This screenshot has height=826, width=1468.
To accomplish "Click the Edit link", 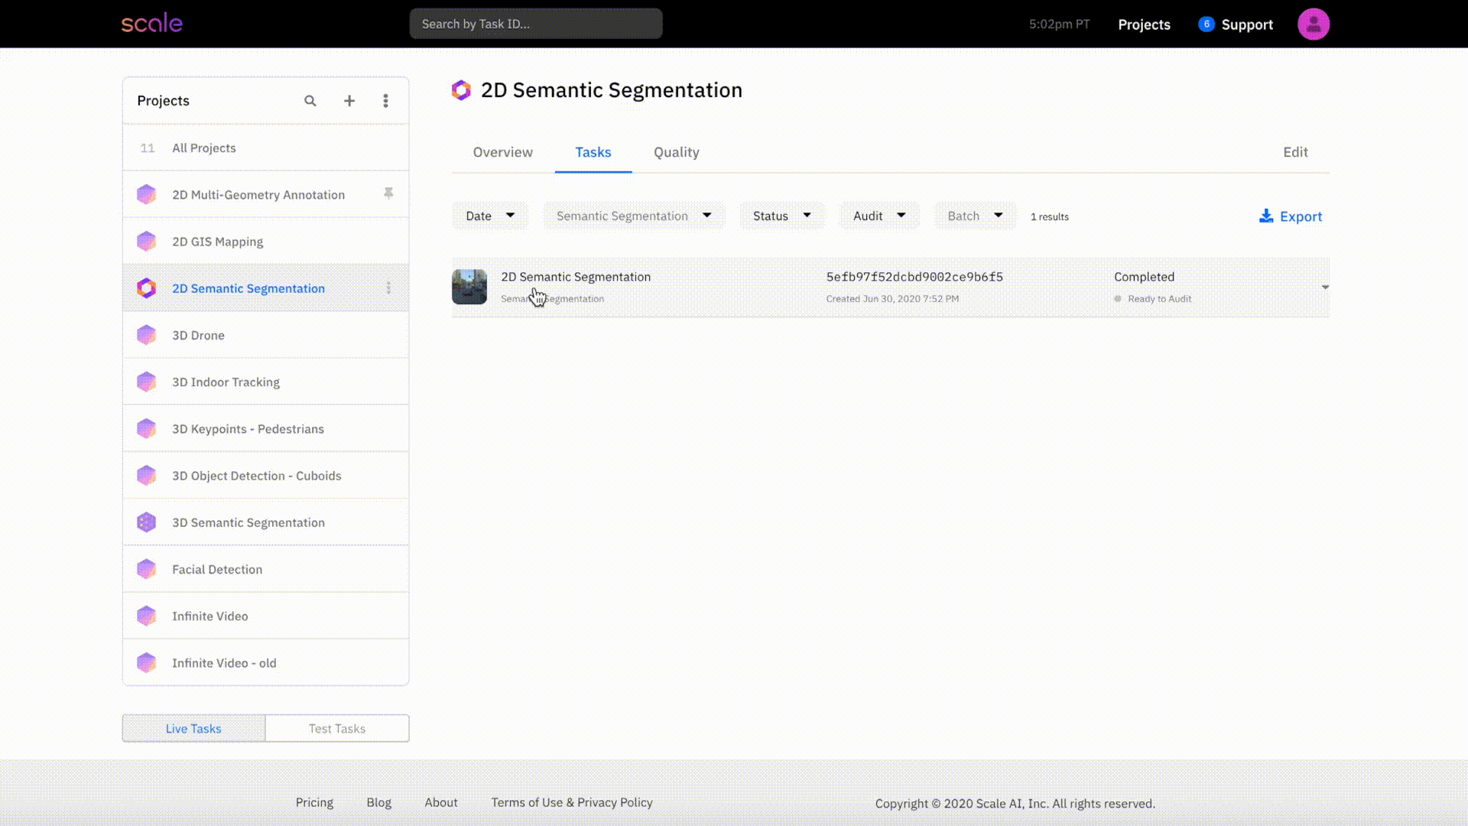I will [x=1295, y=152].
